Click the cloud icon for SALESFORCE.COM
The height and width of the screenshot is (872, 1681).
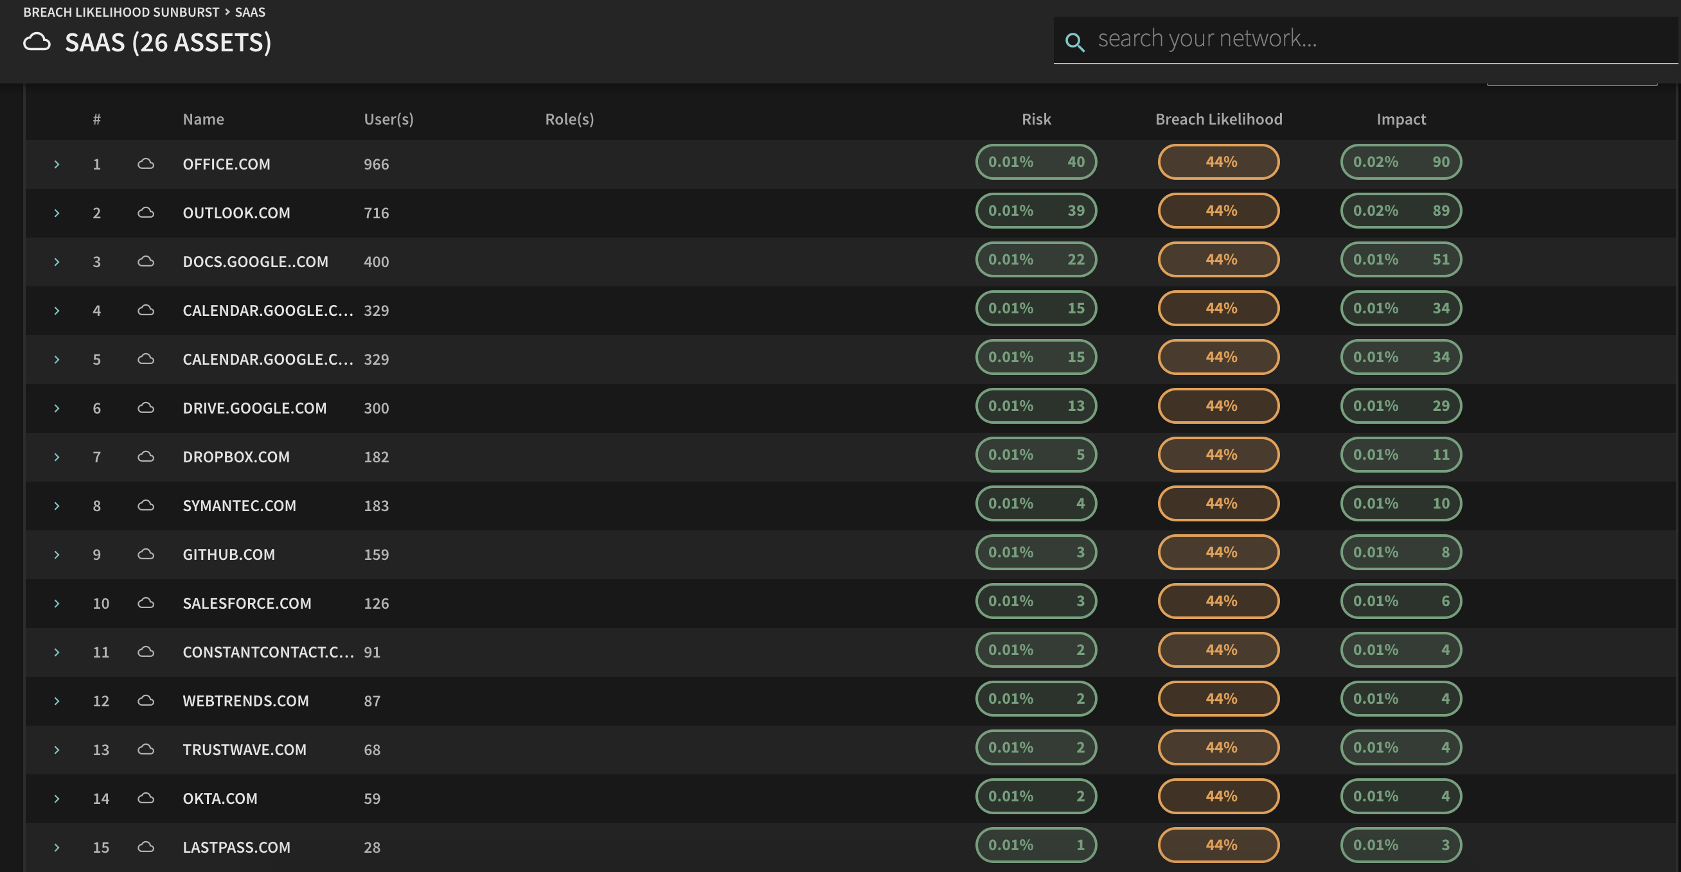(146, 604)
